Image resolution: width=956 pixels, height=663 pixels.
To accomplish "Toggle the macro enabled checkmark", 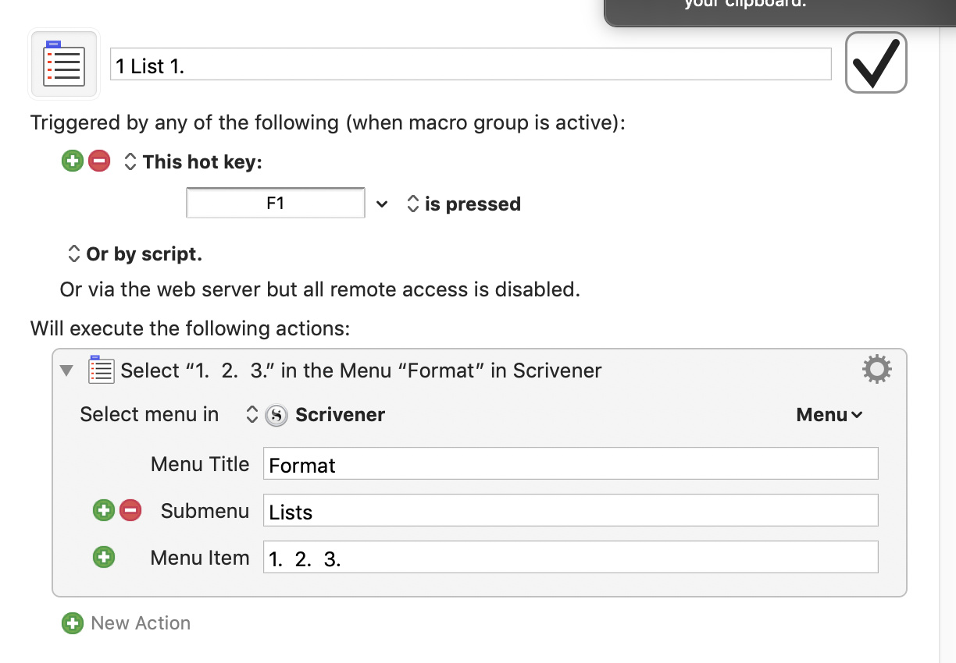I will 876,63.
